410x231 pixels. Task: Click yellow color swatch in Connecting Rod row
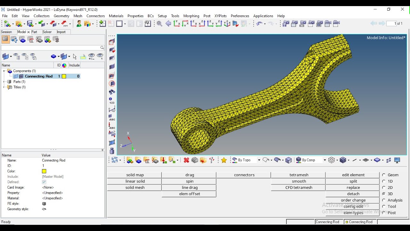[x=64, y=76]
